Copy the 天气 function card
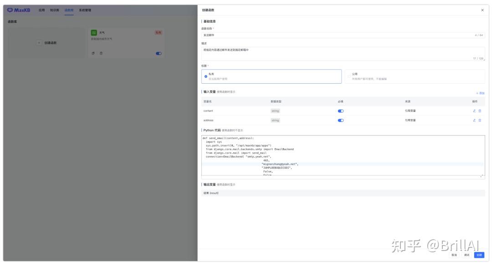 pos(93,53)
